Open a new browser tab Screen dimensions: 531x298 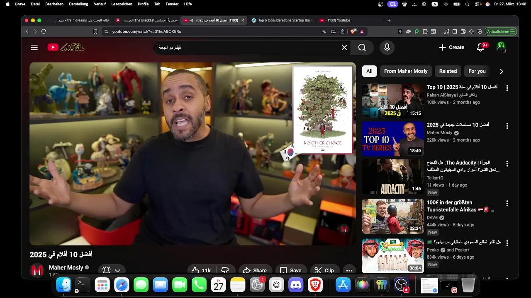pos(389,20)
